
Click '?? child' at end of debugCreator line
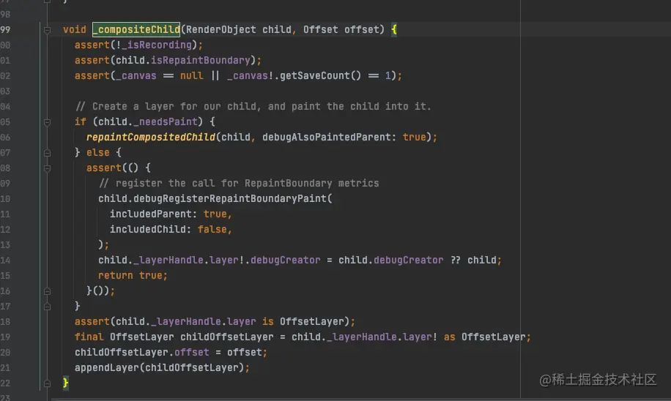[x=473, y=260]
